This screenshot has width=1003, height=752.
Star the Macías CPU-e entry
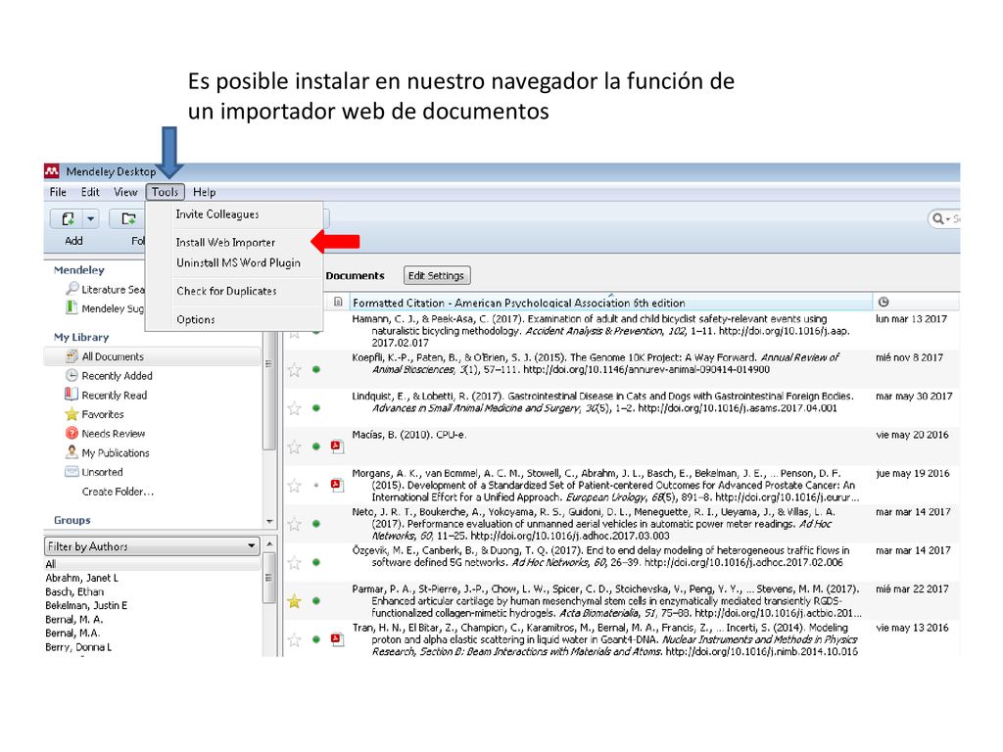(294, 446)
